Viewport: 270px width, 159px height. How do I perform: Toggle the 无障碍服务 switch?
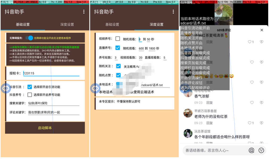point(29,38)
